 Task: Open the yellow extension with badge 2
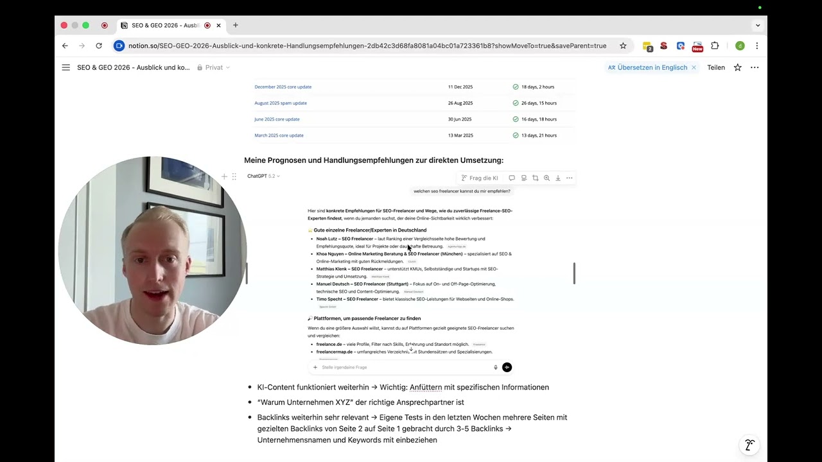point(647,46)
